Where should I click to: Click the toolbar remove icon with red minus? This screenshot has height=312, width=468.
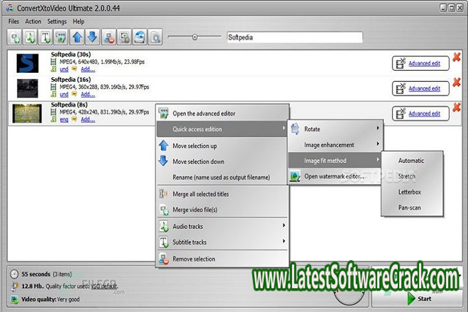tap(109, 38)
